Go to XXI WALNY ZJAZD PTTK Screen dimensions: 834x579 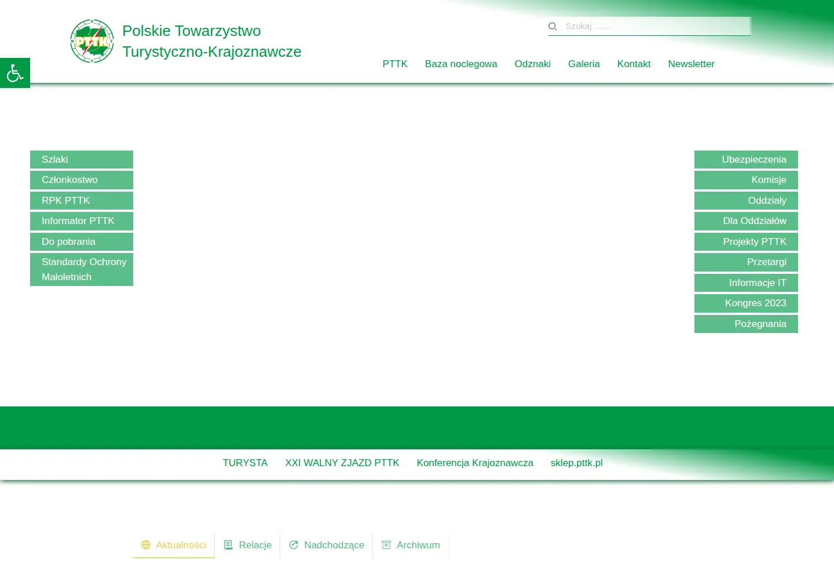tap(342, 463)
